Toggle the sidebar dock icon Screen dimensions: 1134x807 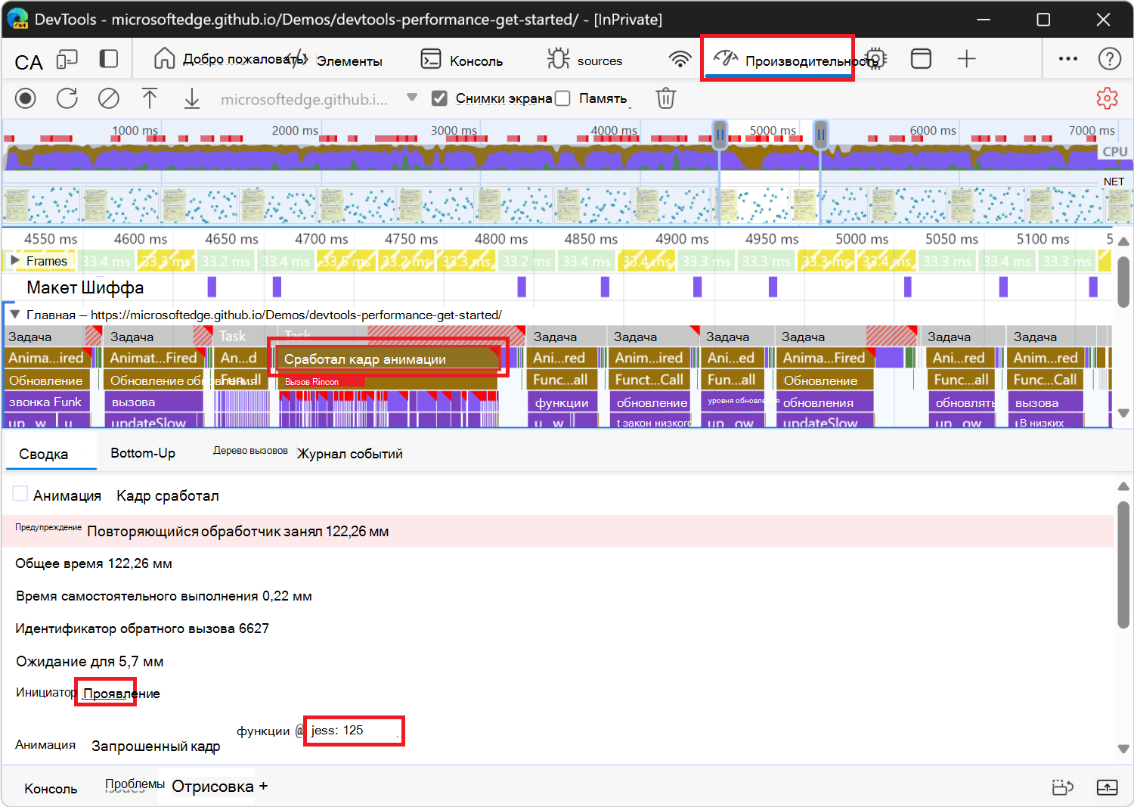coord(109,59)
